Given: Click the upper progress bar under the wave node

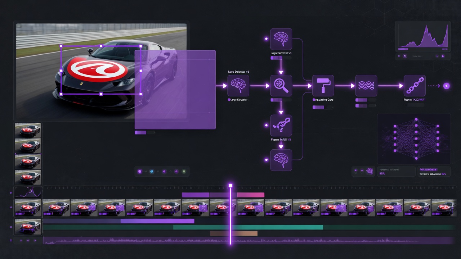Looking at the screenshot, I should click(x=366, y=100).
